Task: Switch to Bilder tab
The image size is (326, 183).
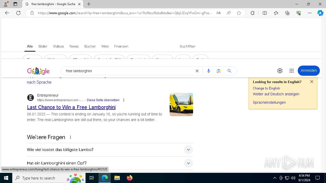Action: 43,46
